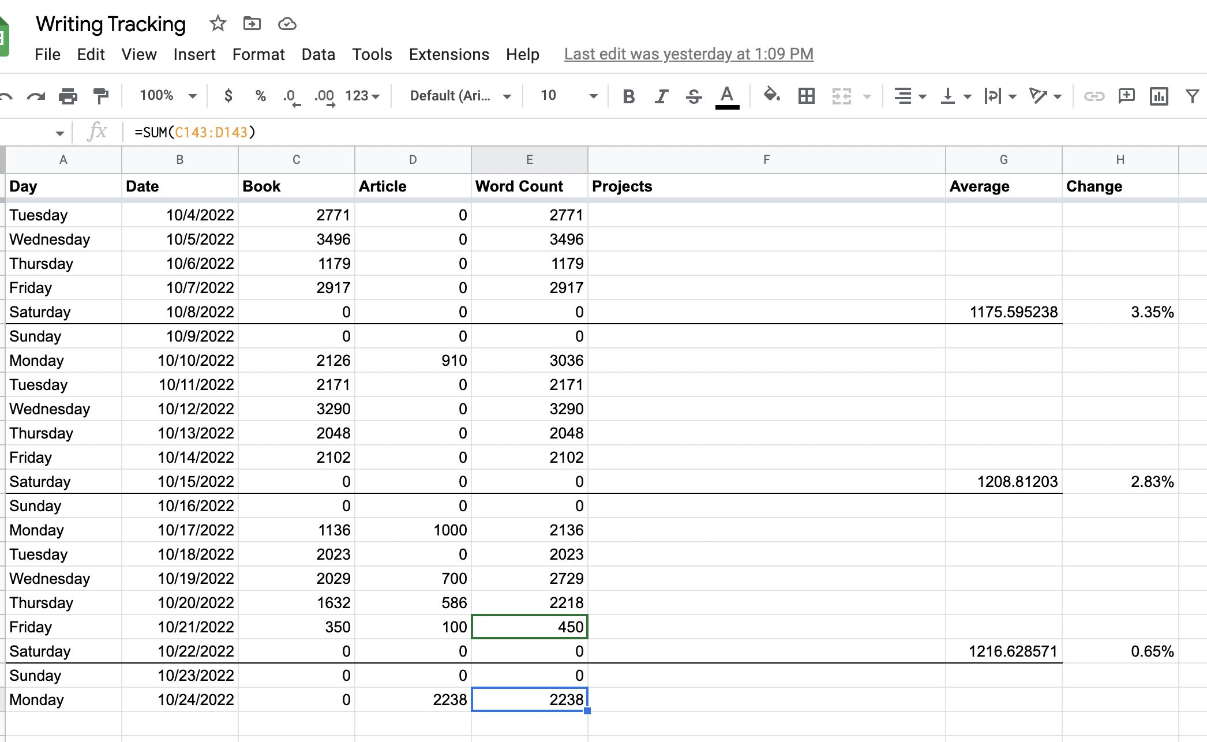Select the Average header cell
This screenshot has height=742, width=1207.
tap(1003, 186)
